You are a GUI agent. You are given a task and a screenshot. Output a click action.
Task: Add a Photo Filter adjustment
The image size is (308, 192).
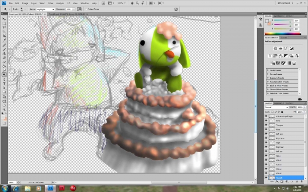point(291,56)
